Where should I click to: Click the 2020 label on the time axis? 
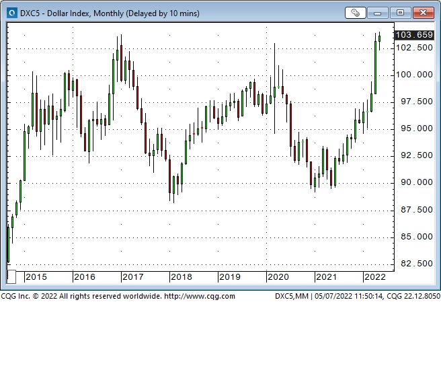[278, 277]
